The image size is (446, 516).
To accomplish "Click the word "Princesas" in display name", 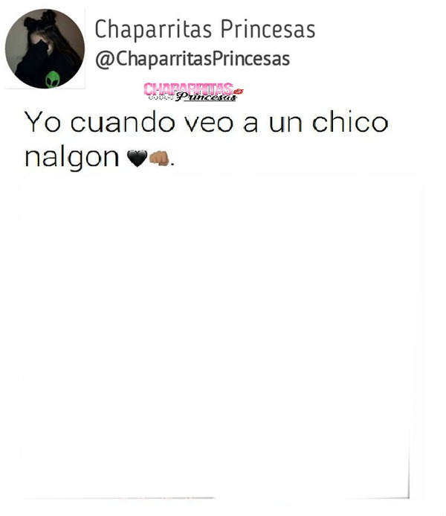I will (268, 29).
